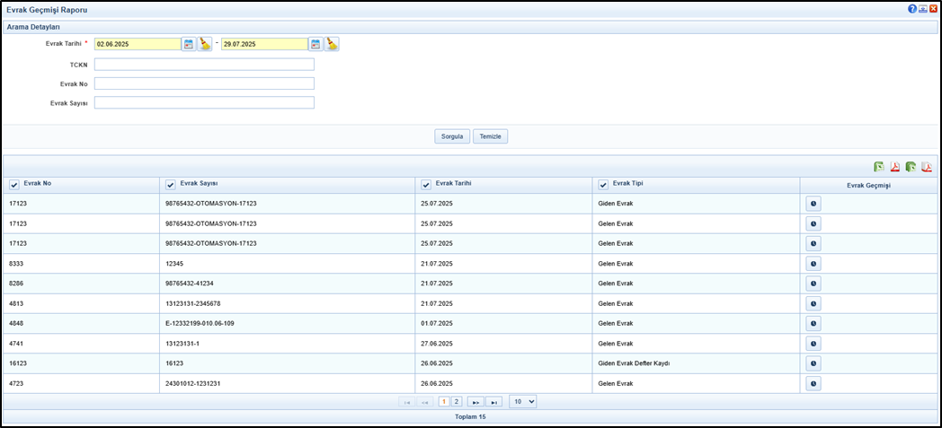This screenshot has height=428, width=942.
Task: View history of the 17123 Giden Evrak row
Action: [813, 204]
